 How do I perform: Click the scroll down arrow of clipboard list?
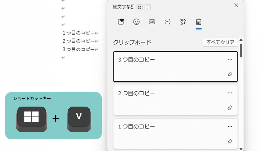(x=241, y=149)
